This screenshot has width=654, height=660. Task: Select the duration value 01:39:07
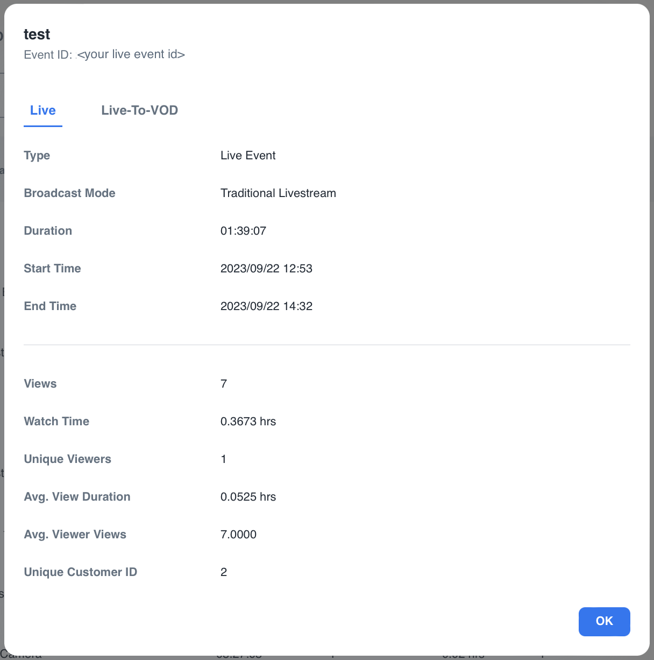click(243, 231)
